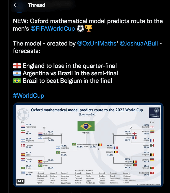Click the University of Oxford logo in image
The width and height of the screenshot is (170, 193).
(x=154, y=113)
